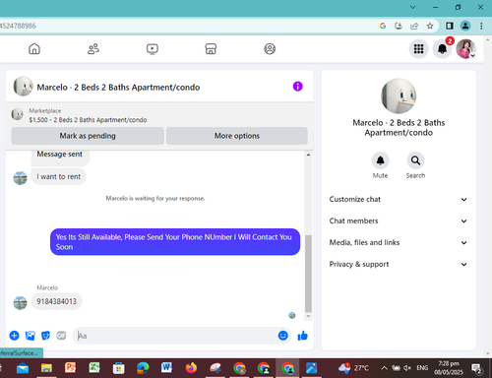Click Mark as pending button
The height and width of the screenshot is (378, 492).
tap(88, 136)
